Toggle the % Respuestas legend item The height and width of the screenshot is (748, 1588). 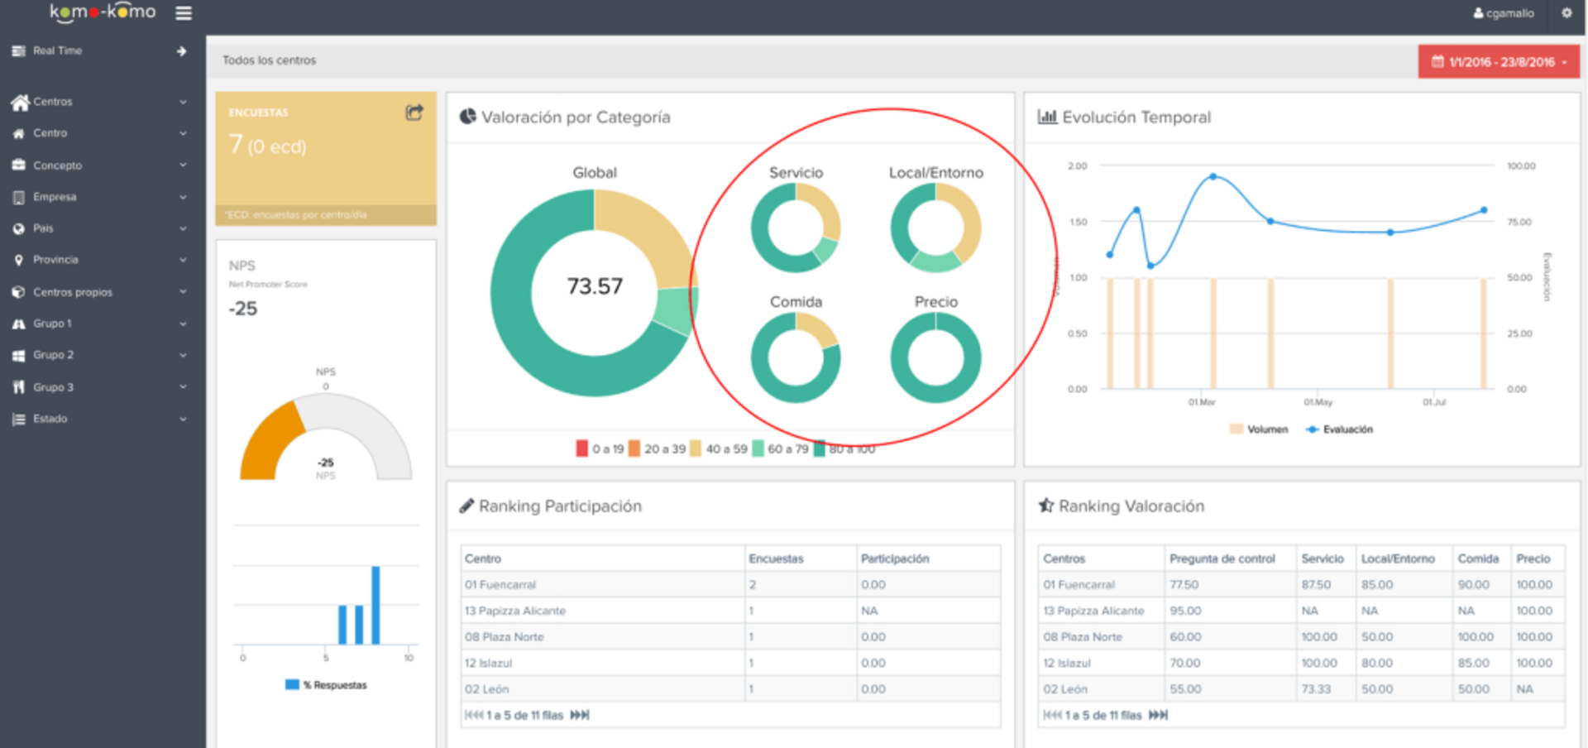(326, 685)
